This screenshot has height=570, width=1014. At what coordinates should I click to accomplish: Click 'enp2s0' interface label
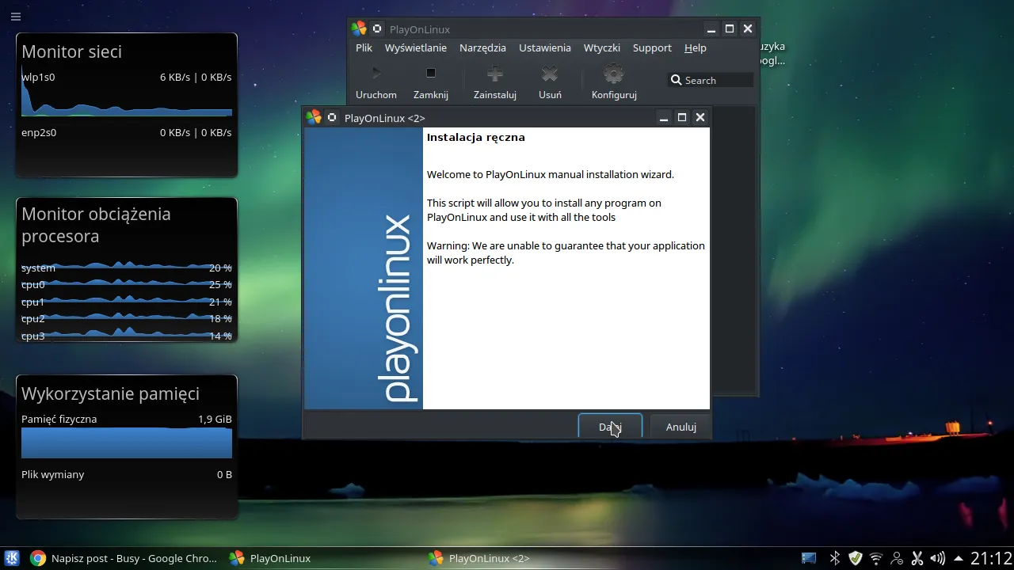[39, 132]
